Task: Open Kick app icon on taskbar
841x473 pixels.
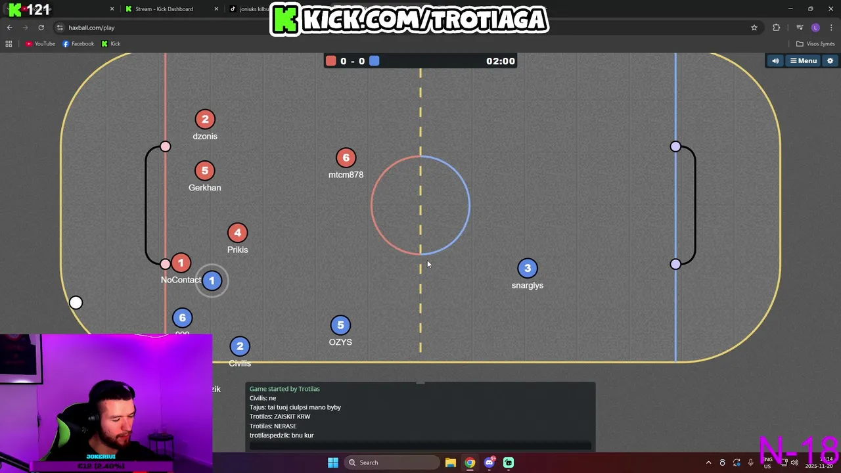Action: point(509,462)
